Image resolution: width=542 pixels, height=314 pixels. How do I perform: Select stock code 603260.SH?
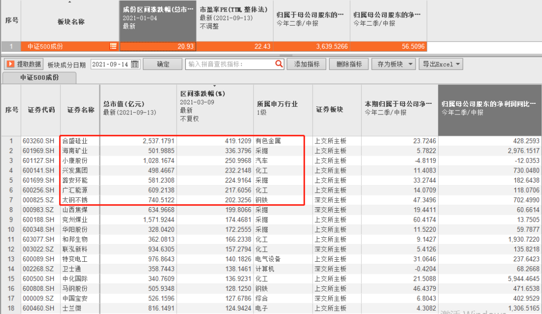38,141
